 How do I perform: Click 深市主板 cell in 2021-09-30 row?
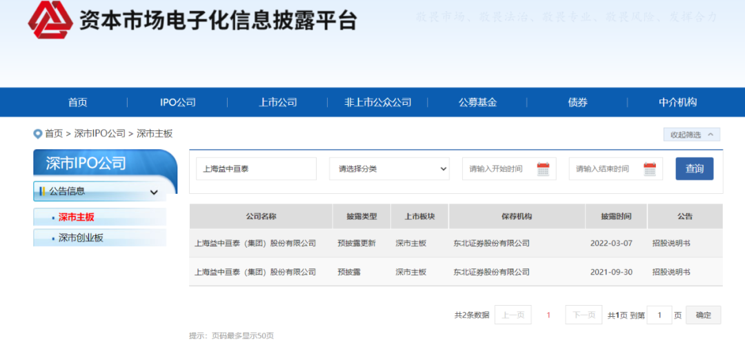click(411, 273)
